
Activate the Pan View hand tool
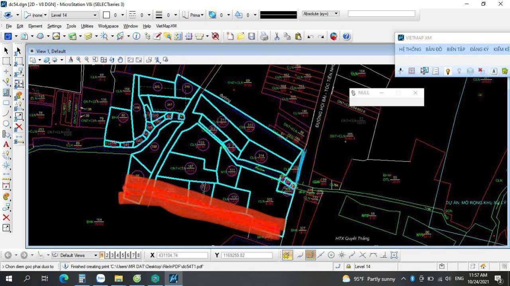coord(121,60)
